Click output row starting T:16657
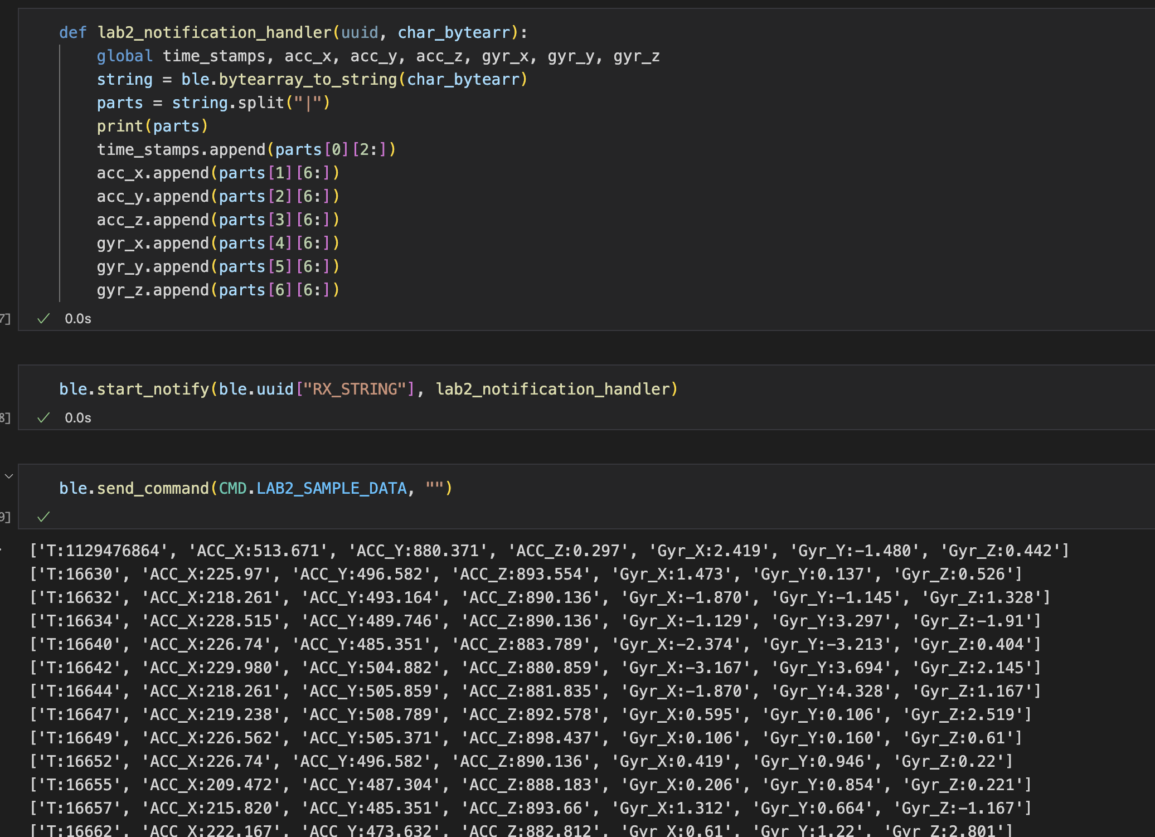The width and height of the screenshot is (1155, 837). [531, 809]
